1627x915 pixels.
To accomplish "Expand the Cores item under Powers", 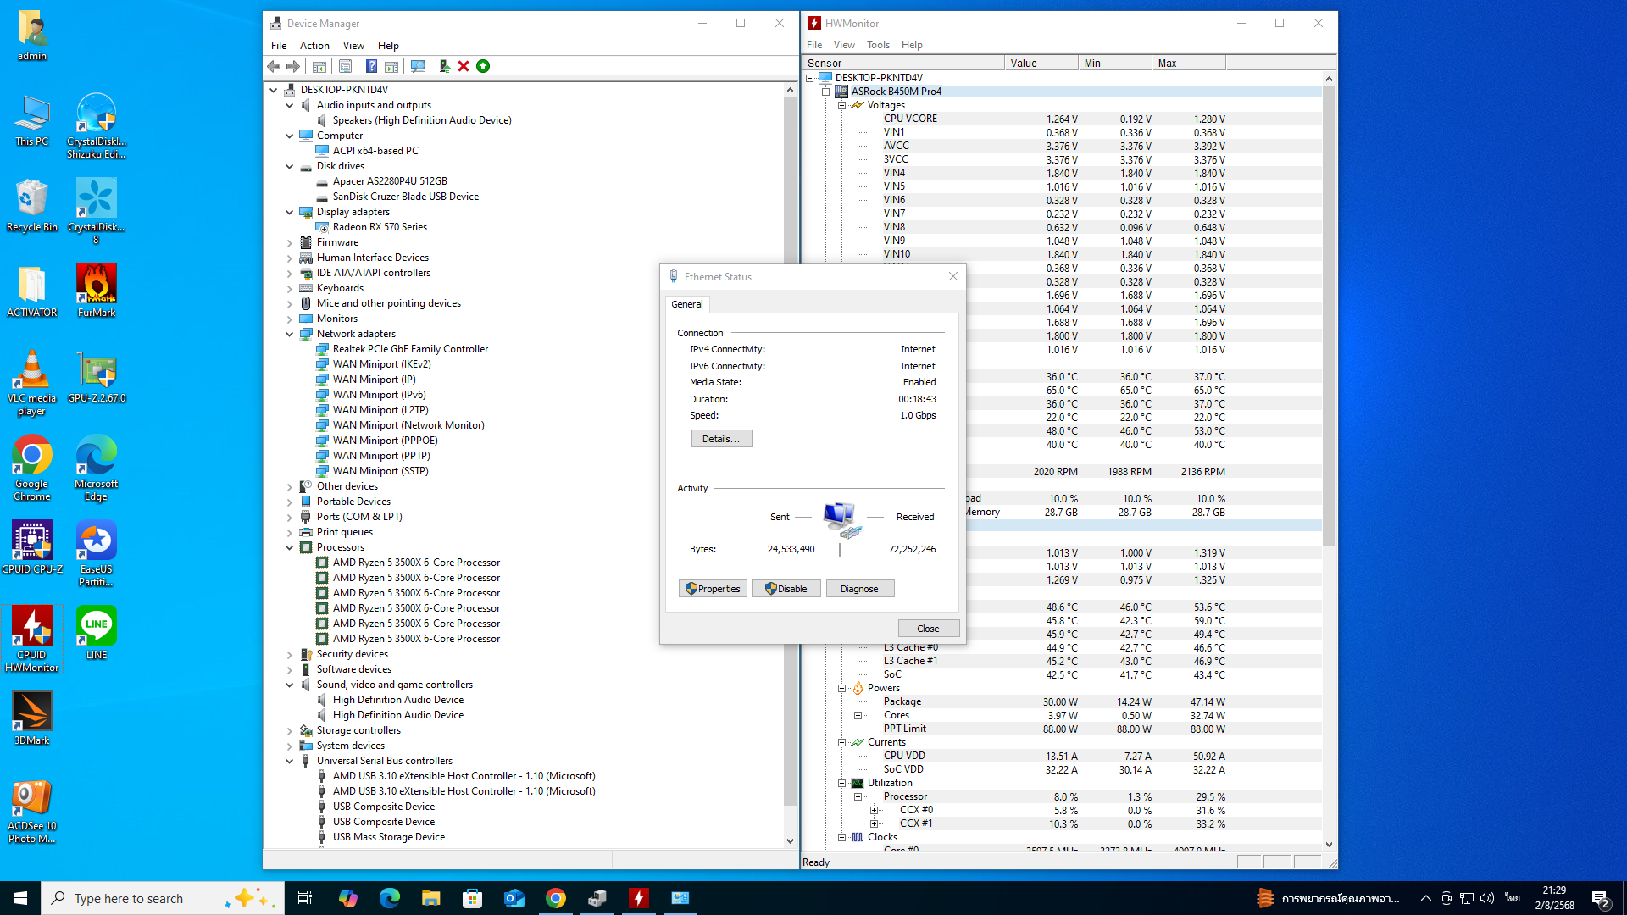I will coord(858,715).
